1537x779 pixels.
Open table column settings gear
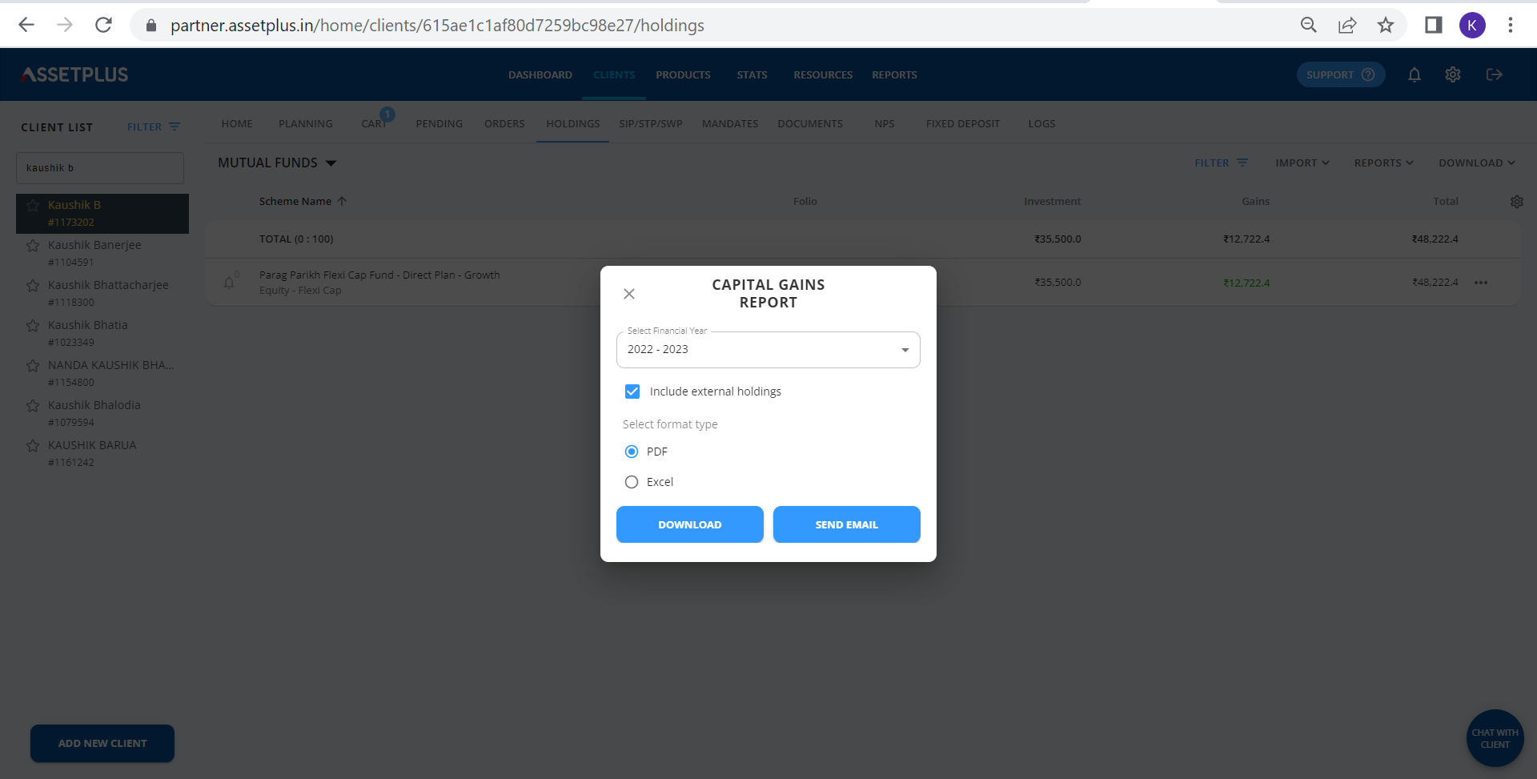1517,202
